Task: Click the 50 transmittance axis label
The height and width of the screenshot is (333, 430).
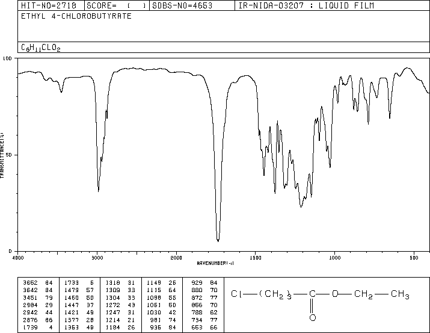Action: pos(9,155)
